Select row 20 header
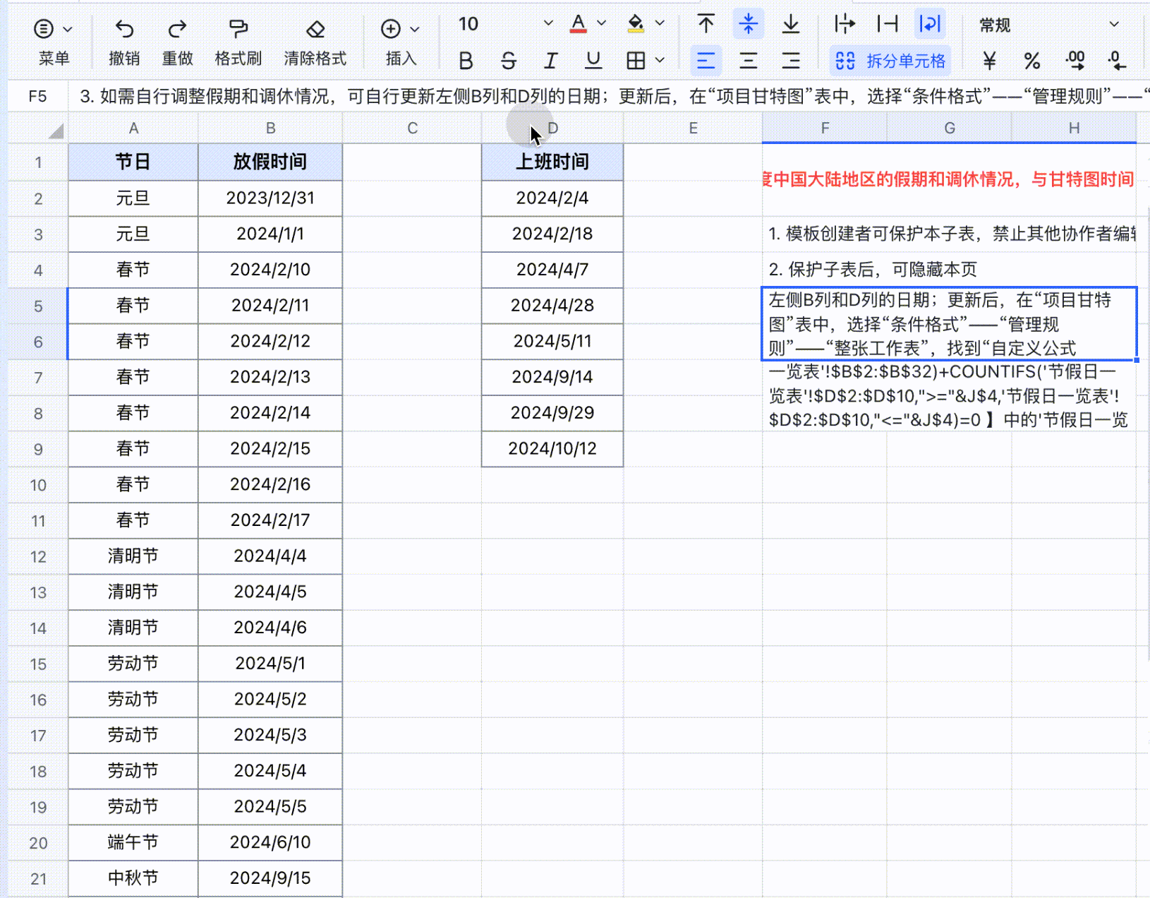Viewport: 1150px width, 898px height. pos(38,843)
